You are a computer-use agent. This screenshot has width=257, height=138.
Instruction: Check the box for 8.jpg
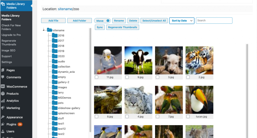pos(97,116)
